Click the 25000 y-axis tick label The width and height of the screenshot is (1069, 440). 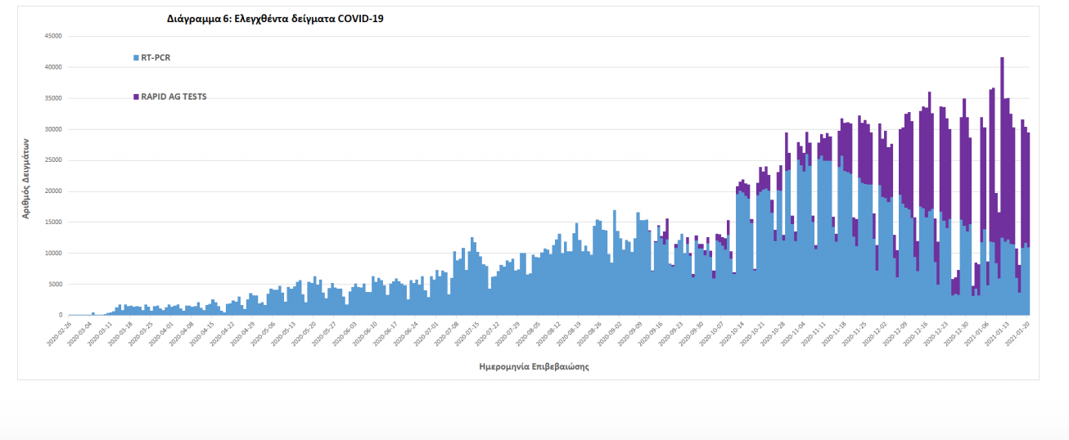53,160
